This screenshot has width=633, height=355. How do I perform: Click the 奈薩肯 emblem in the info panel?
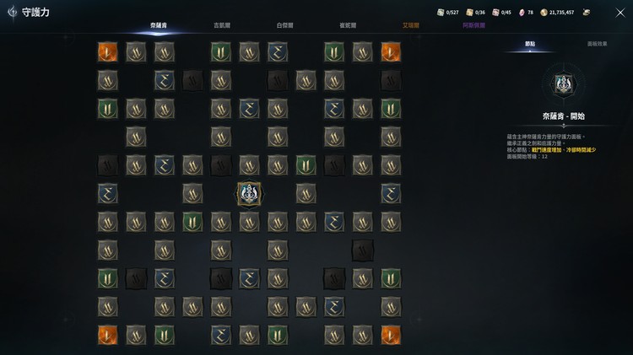(563, 84)
